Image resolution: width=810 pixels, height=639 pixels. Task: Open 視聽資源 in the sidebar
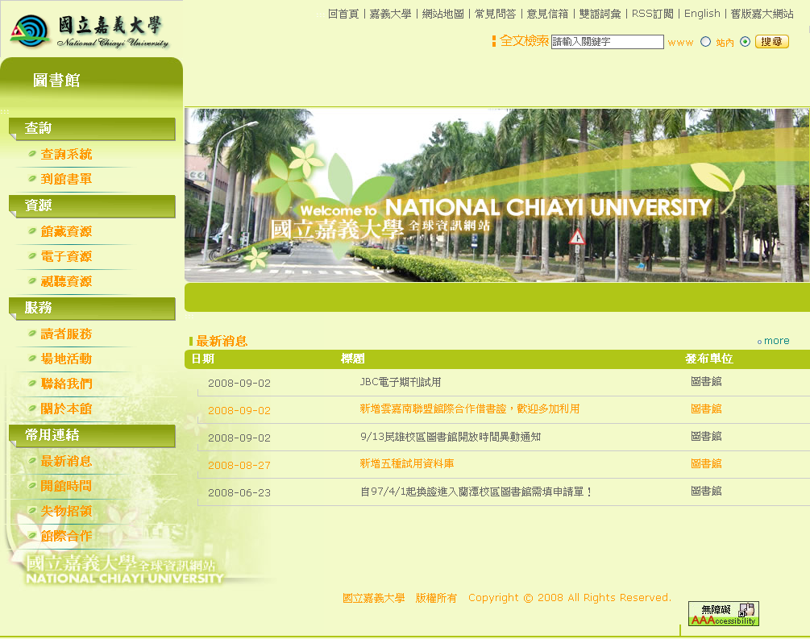coord(66,281)
